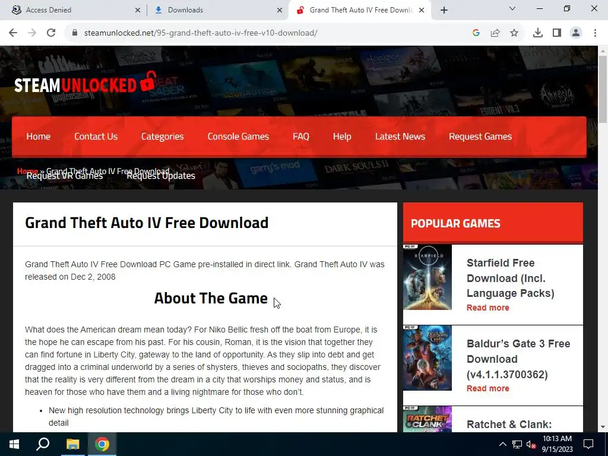Image resolution: width=608 pixels, height=456 pixels.
Task: Select the Grand Theft Auto IV Free Download tab
Action: pos(360,10)
